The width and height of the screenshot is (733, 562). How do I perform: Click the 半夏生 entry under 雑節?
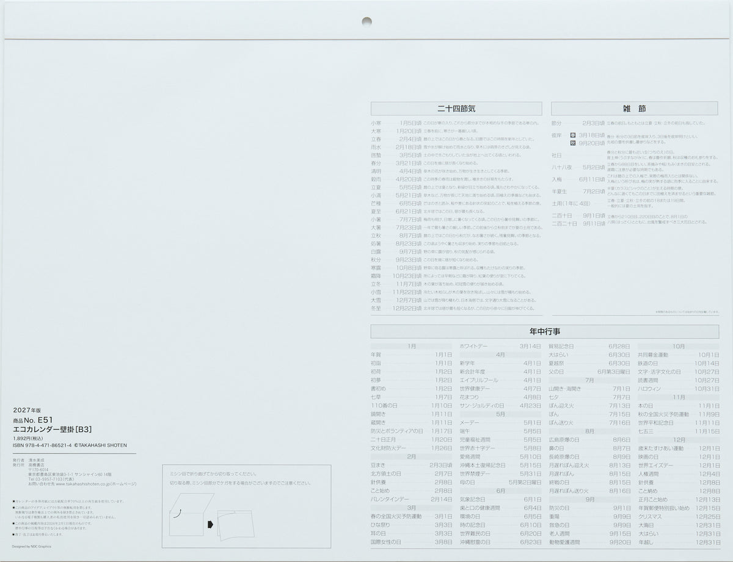pyautogui.click(x=560, y=191)
